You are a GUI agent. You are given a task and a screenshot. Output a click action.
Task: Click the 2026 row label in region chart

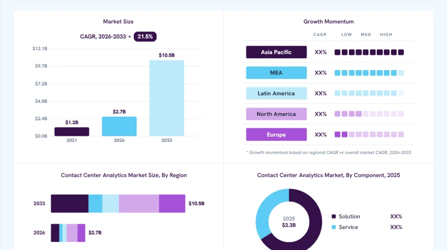39,233
